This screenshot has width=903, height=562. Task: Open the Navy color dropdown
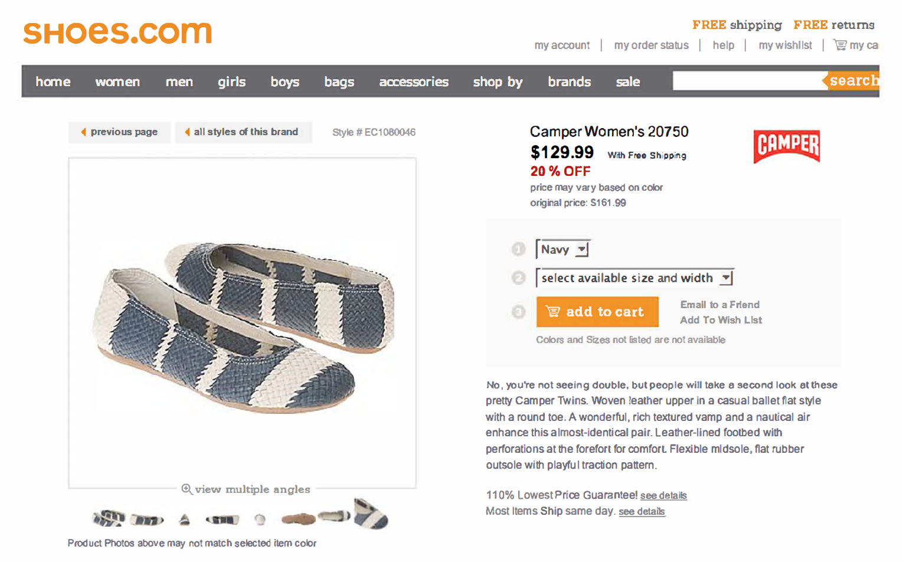point(563,249)
